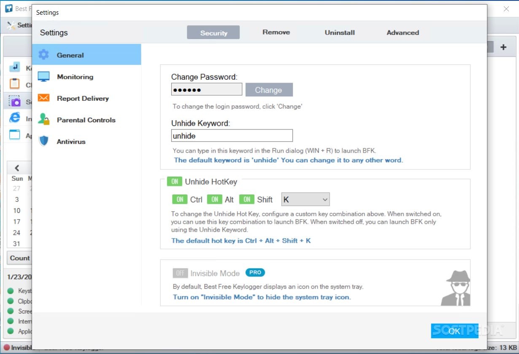Click the green dot beside Keystrokes status

coord(11,291)
